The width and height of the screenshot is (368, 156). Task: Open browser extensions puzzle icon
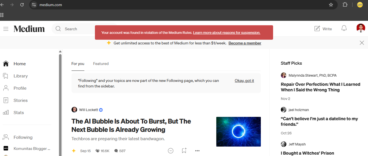click(345, 5)
